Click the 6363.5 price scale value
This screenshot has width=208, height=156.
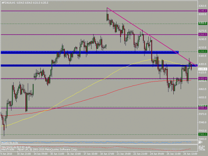203,6
